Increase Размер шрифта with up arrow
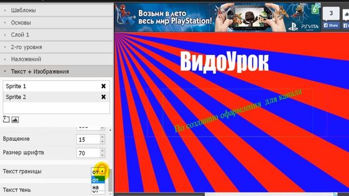This screenshot has width=349, height=196. coord(103,150)
